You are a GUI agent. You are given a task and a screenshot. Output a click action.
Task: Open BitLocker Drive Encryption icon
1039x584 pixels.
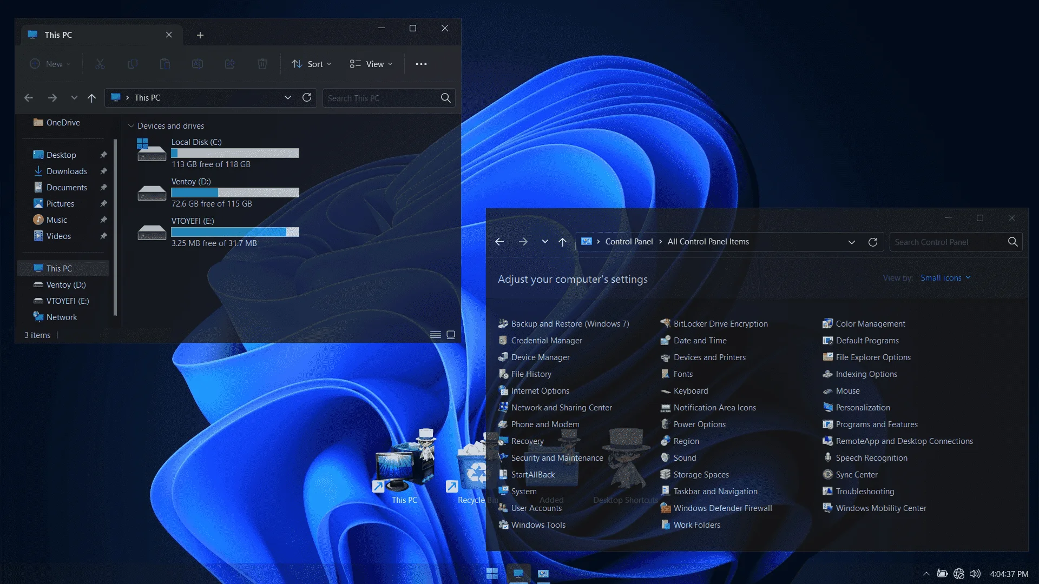[x=666, y=324]
